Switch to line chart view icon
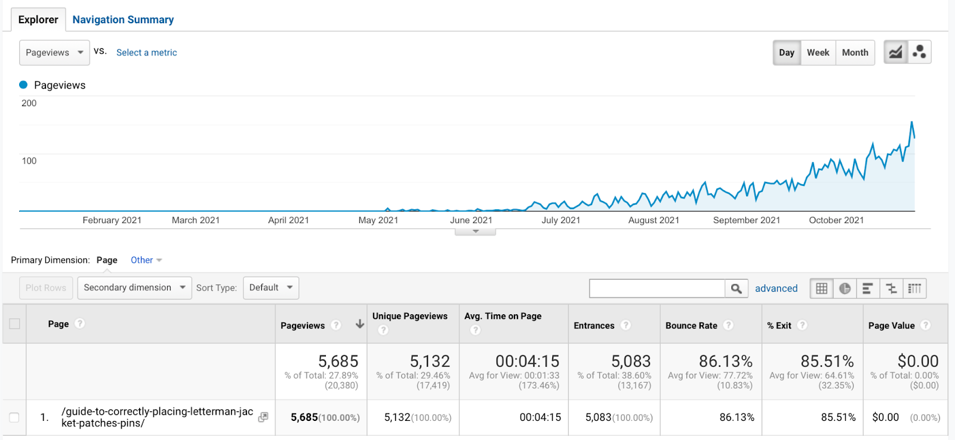955x440 pixels. click(x=895, y=52)
